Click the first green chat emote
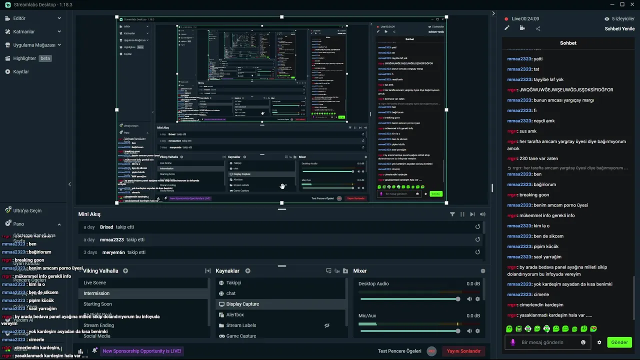Viewport: 640px width, 360px height. (x=509, y=329)
